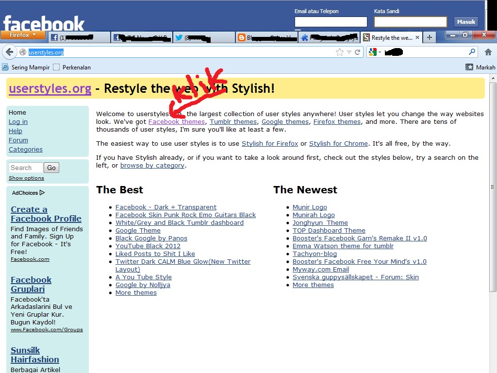This screenshot has width=497, height=373.
Task: Open the userstyles.org header link
Action: pyautogui.click(x=50, y=88)
